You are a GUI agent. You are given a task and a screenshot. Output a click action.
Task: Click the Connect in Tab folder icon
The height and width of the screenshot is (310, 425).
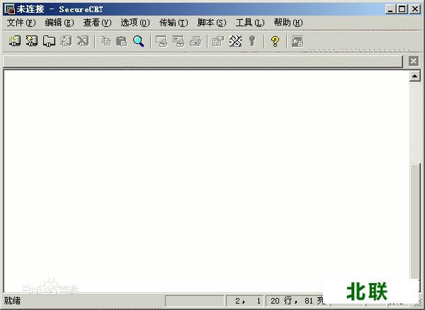coord(49,41)
